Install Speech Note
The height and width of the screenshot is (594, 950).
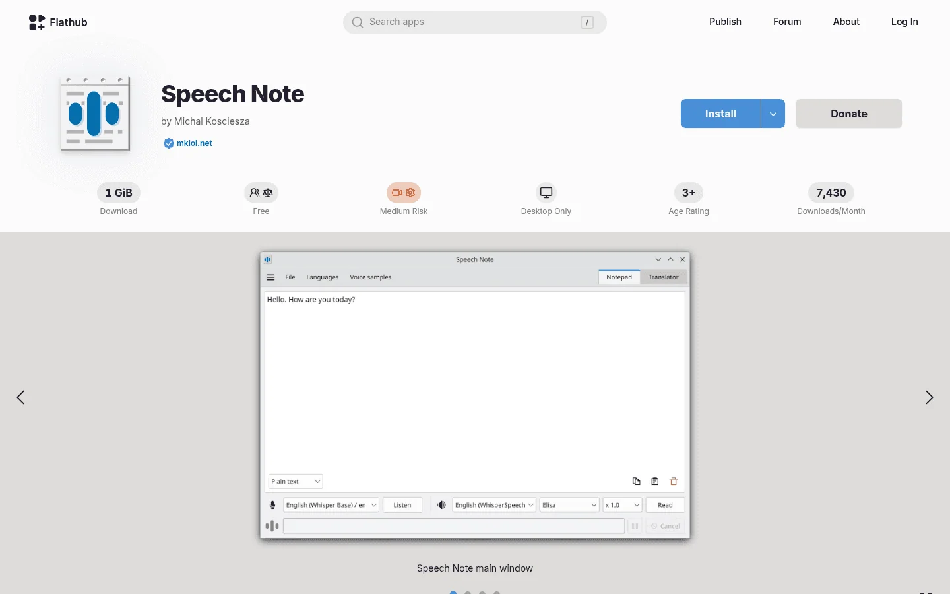point(720,114)
